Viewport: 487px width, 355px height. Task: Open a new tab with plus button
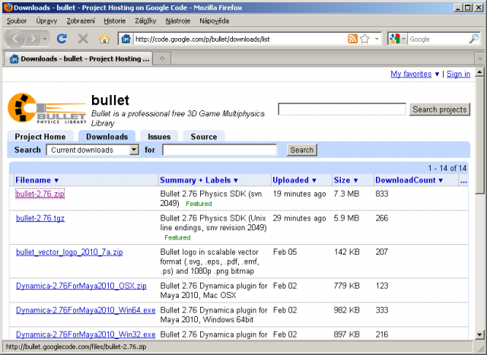[x=162, y=59]
